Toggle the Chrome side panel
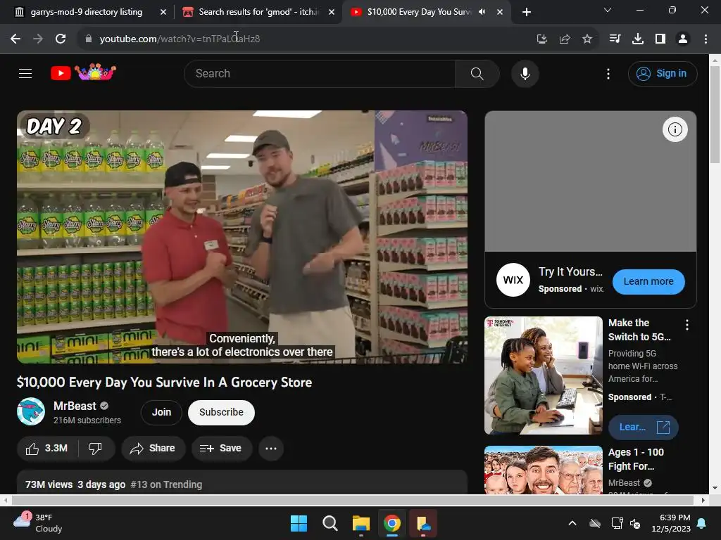Viewport: 721px width, 540px height. pos(660,39)
